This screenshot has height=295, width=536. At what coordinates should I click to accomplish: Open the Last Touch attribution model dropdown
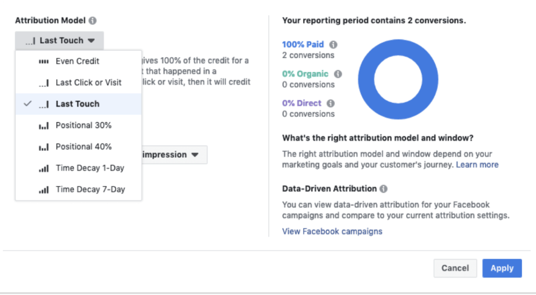pyautogui.click(x=60, y=41)
